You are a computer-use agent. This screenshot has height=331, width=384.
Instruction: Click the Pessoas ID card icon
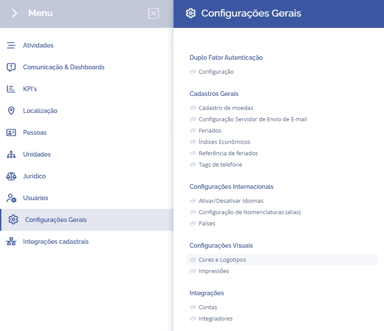[x=11, y=133]
